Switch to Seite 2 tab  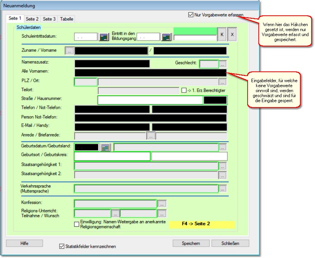[x=32, y=19]
